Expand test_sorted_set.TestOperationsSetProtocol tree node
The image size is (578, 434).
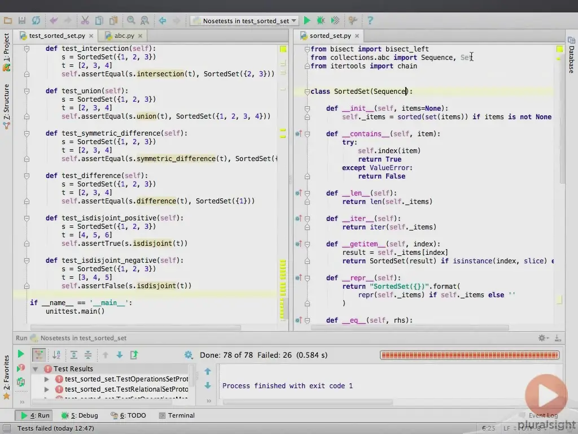47,379
